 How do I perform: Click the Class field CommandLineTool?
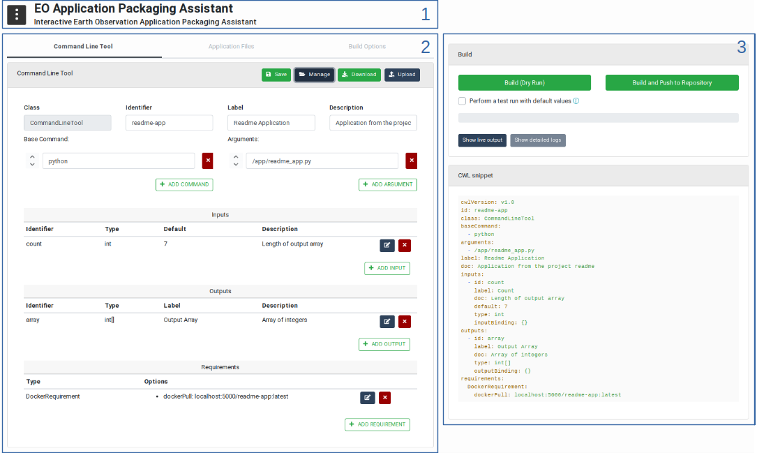coord(68,123)
